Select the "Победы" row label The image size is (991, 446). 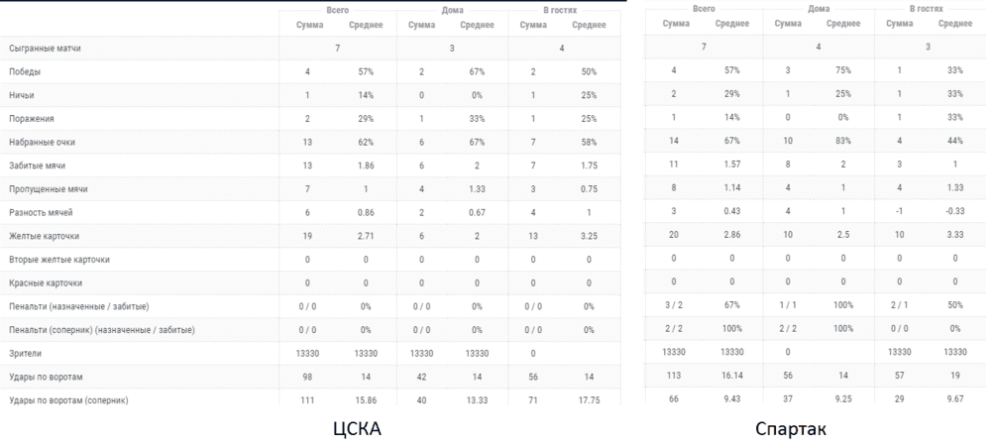click(x=25, y=71)
